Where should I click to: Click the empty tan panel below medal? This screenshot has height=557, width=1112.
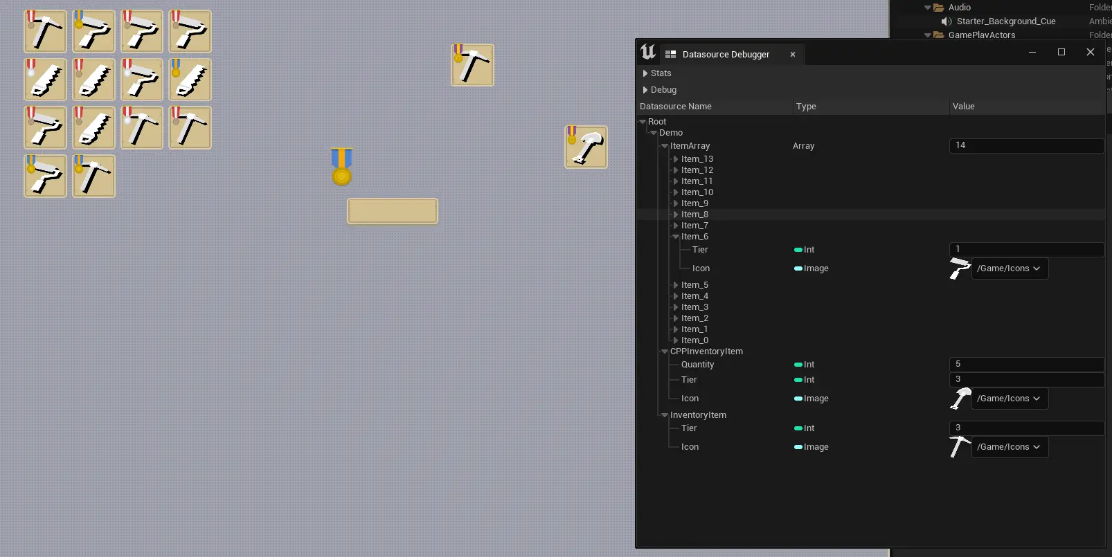click(x=393, y=211)
